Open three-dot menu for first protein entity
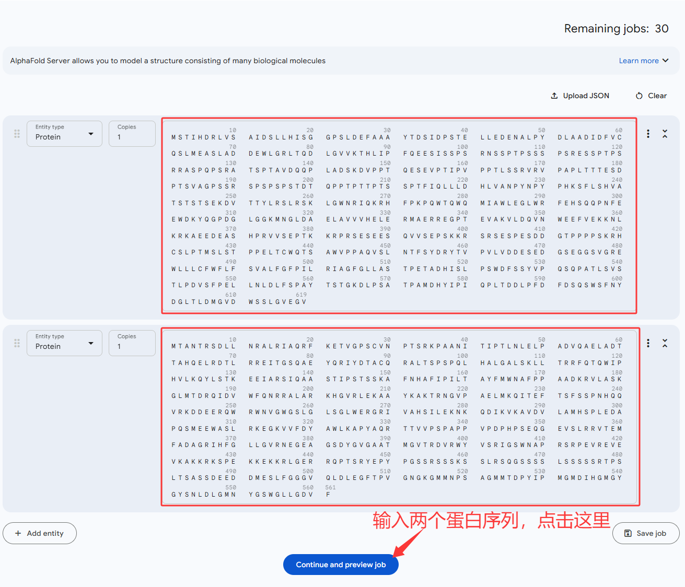This screenshot has width=685, height=587. point(648,134)
